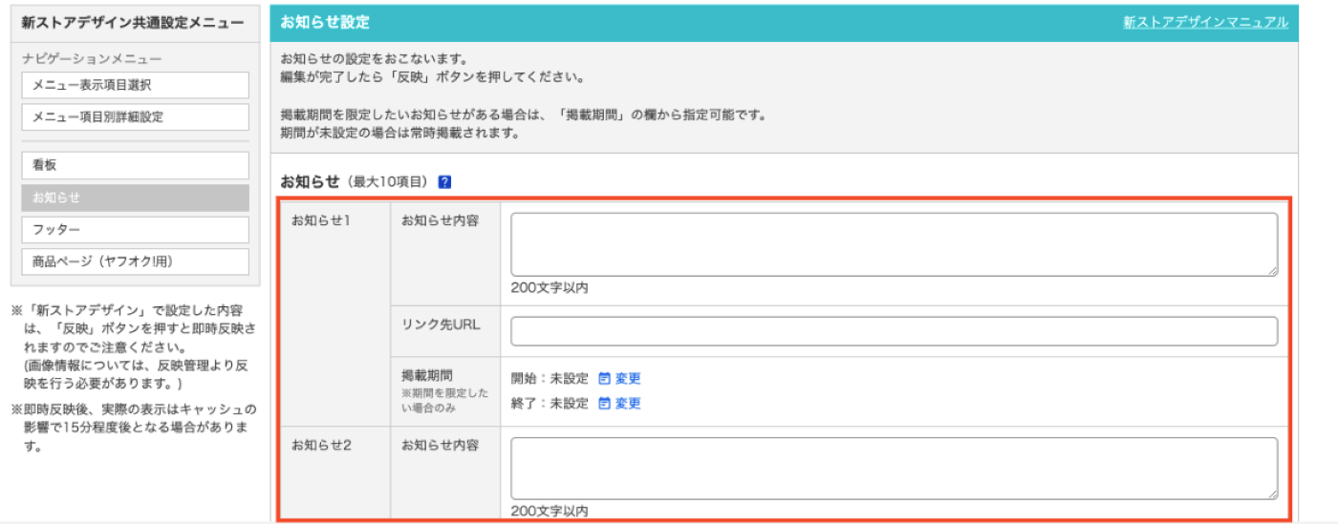Viewport: 1338px width, 524px height.
Task: Click 200文字以内 note under お知らせ1
Action: (550, 287)
